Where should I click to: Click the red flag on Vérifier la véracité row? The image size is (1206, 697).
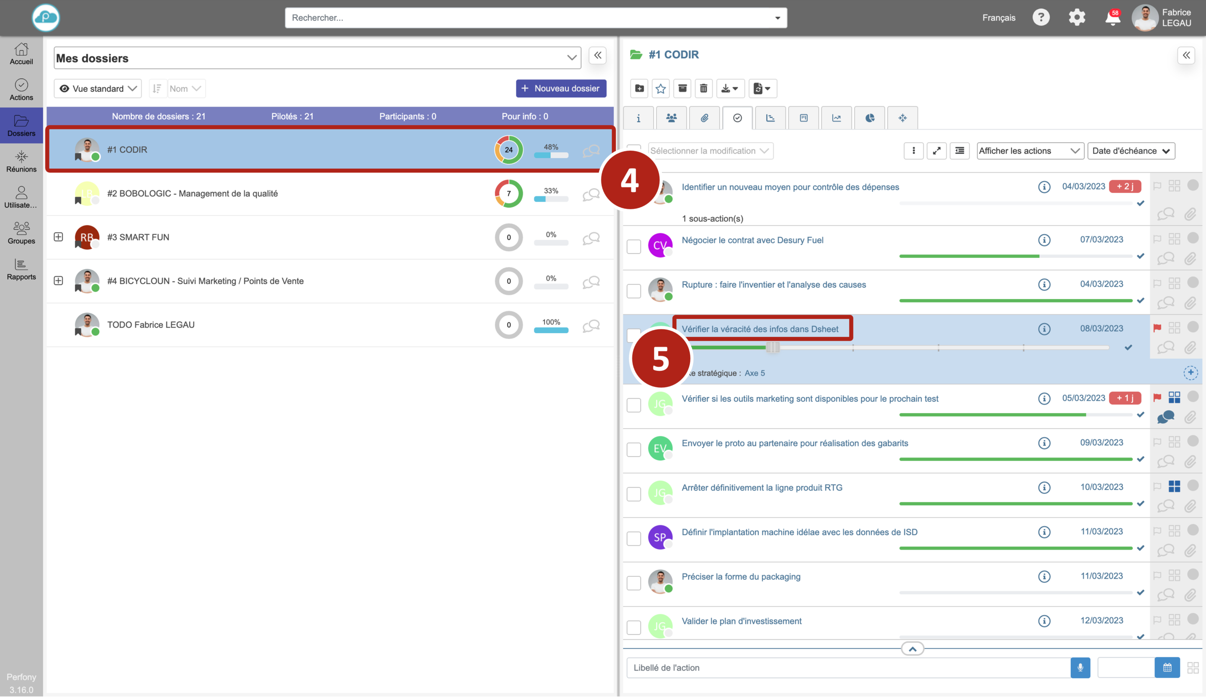coord(1157,328)
